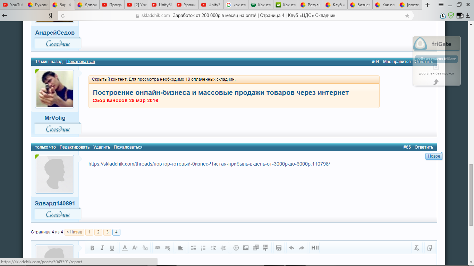
Task: Go back using the browser back arrow
Action: coord(5,16)
